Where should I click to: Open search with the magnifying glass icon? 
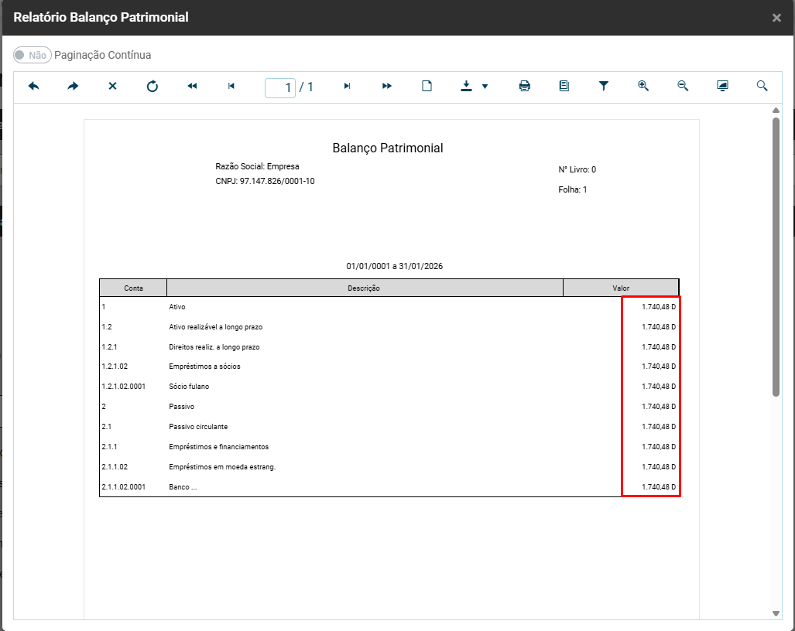(762, 86)
